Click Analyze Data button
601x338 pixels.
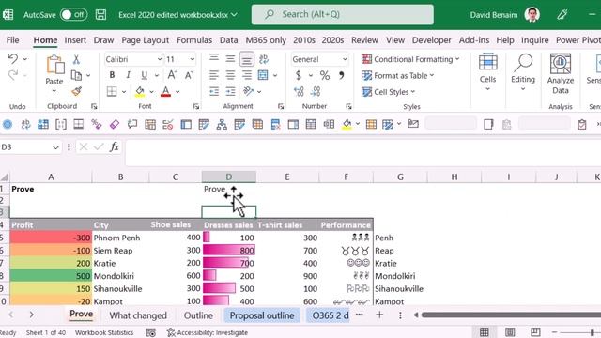click(561, 74)
